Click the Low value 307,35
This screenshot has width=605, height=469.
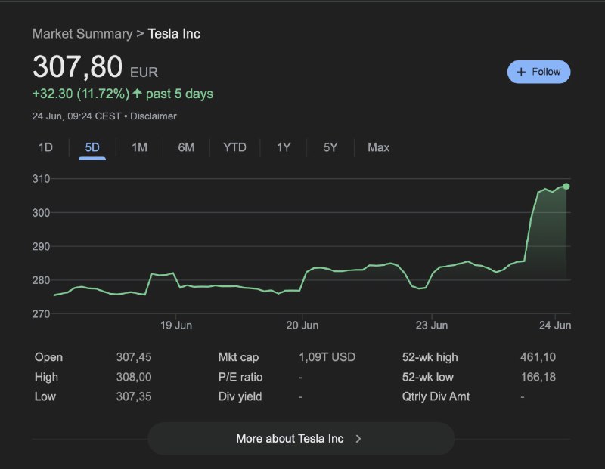point(134,396)
